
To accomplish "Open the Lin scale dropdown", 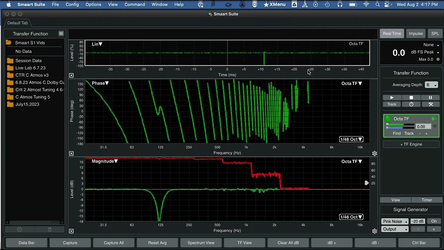I will [97, 44].
